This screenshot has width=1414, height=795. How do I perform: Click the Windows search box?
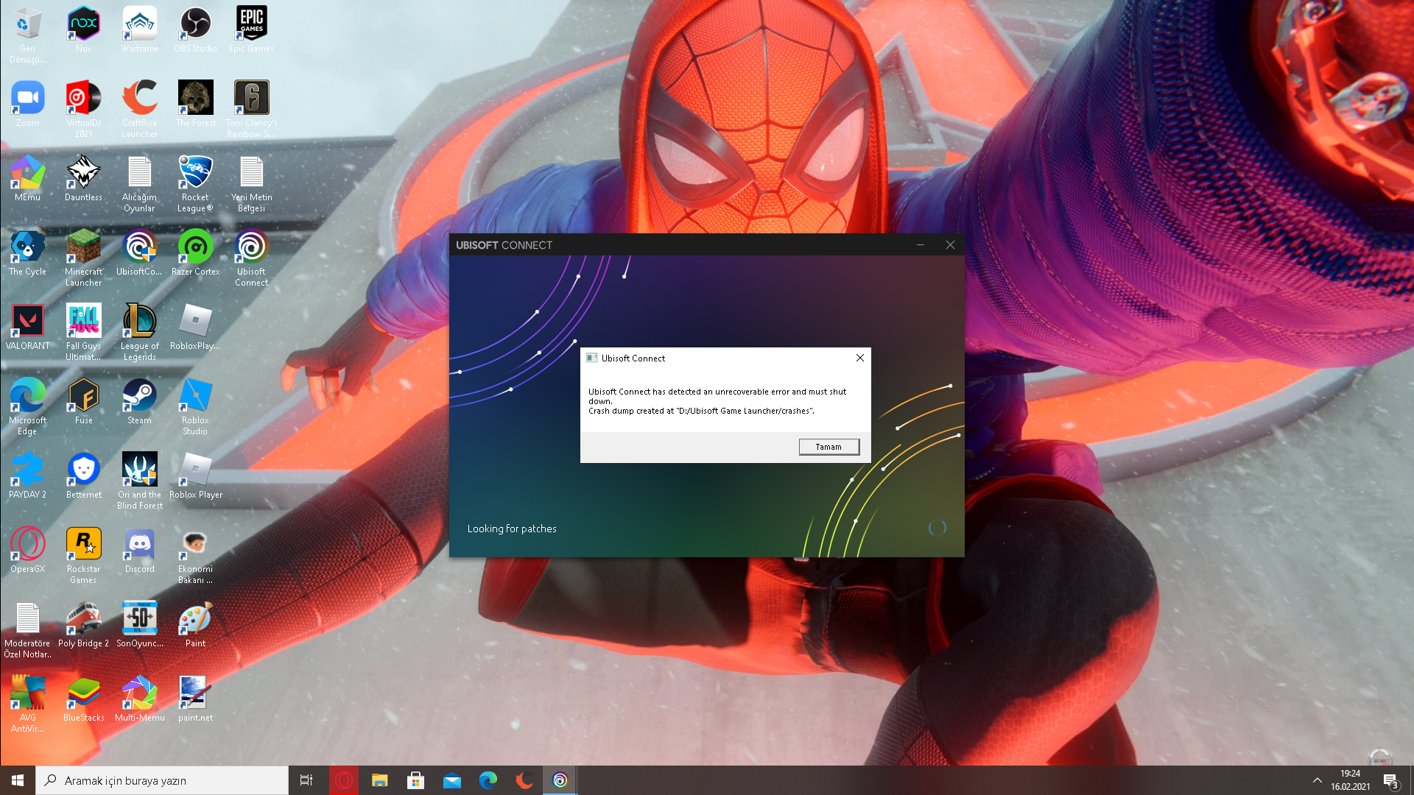[x=162, y=780]
